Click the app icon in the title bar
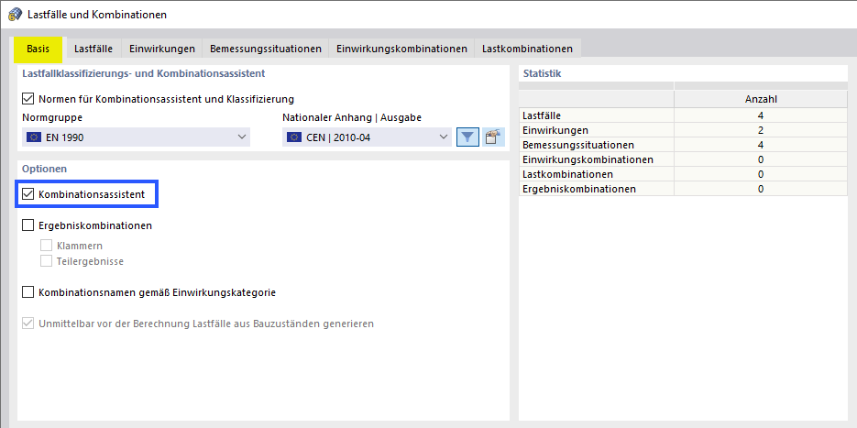 [15, 15]
